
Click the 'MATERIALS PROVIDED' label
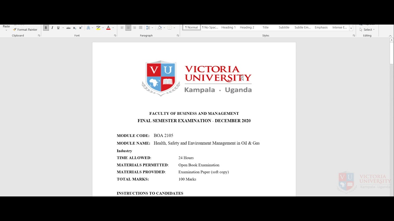point(141,172)
